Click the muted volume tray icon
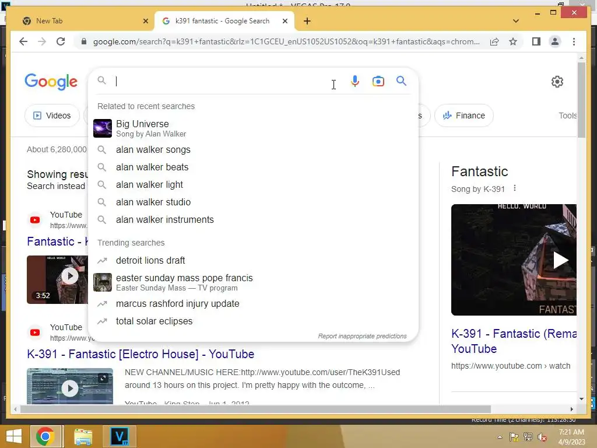The width and height of the screenshot is (597, 448). (542, 437)
